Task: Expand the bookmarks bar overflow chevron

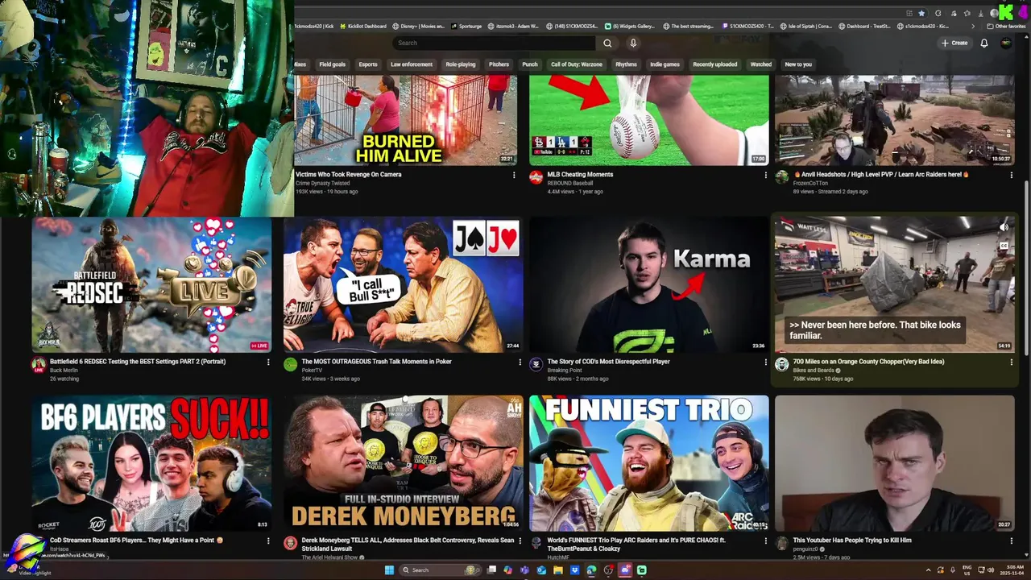Action: 973,27
